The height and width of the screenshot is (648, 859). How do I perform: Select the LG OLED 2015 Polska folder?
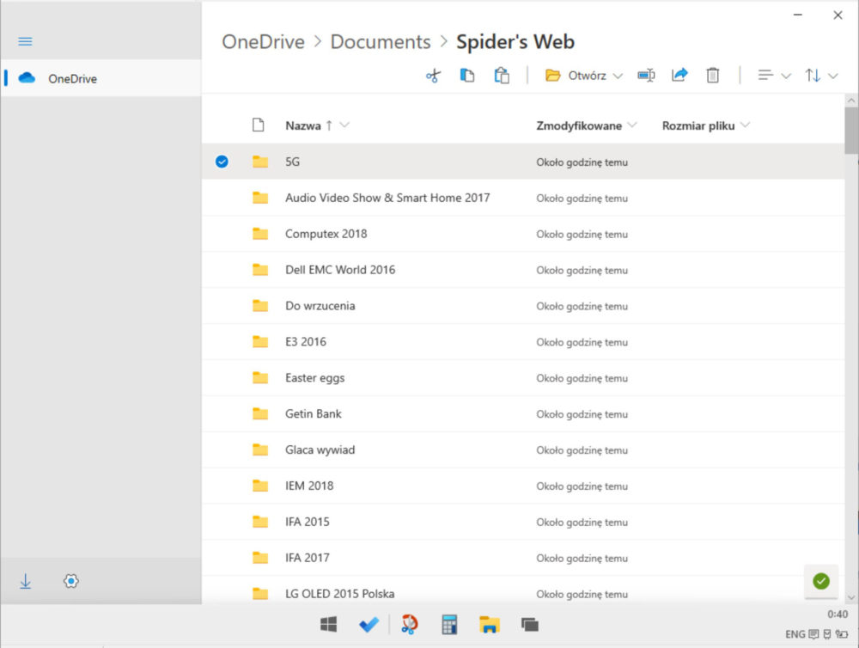tap(339, 594)
